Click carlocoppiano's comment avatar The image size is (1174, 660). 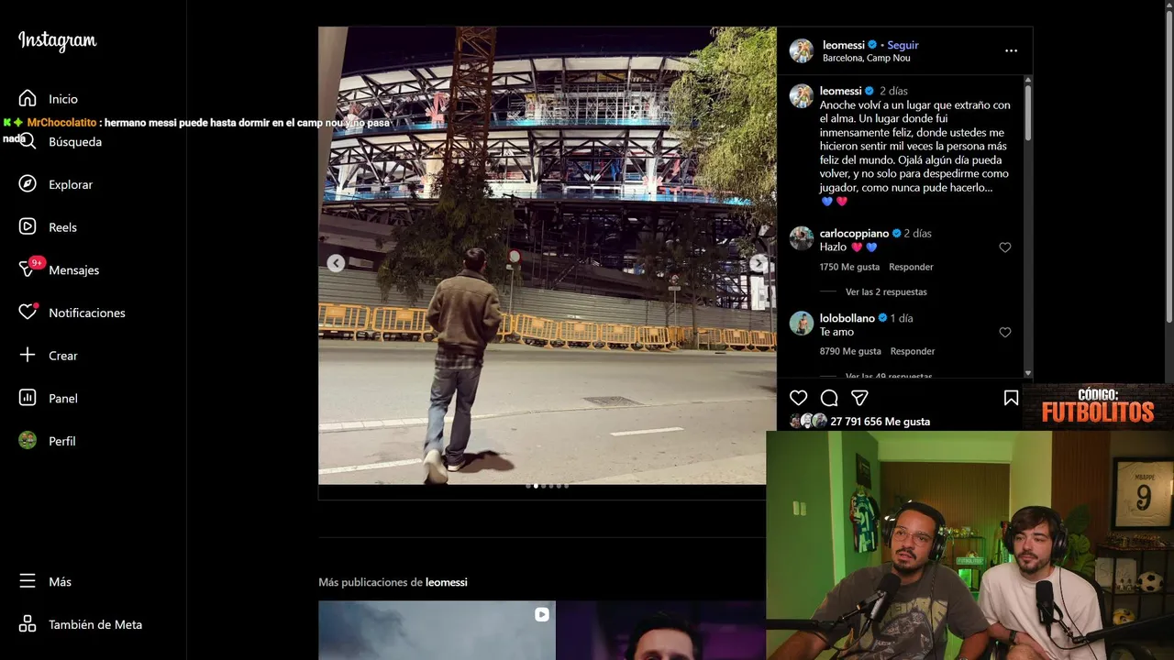coord(802,238)
